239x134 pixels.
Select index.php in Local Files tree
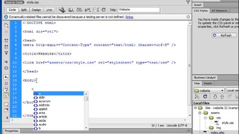point(217,133)
